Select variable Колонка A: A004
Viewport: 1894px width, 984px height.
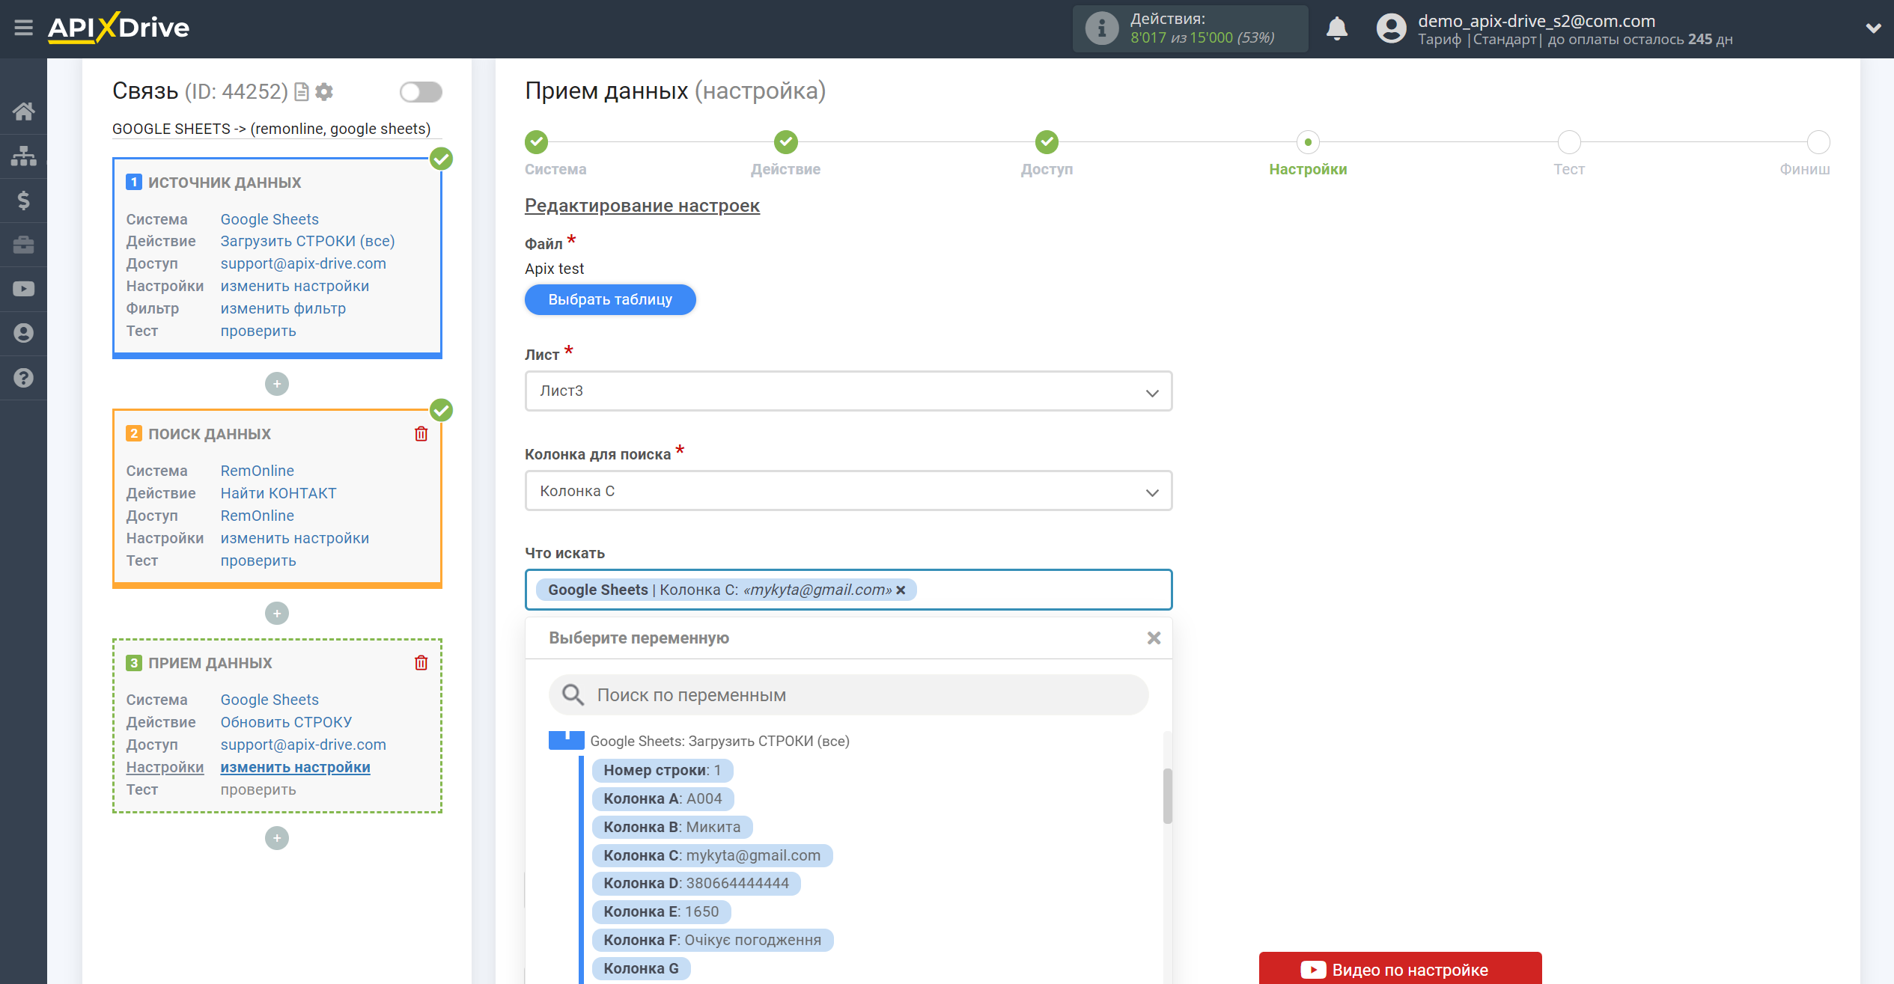point(663,799)
